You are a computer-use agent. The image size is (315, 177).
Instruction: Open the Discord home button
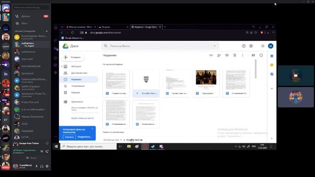tap(5, 8)
